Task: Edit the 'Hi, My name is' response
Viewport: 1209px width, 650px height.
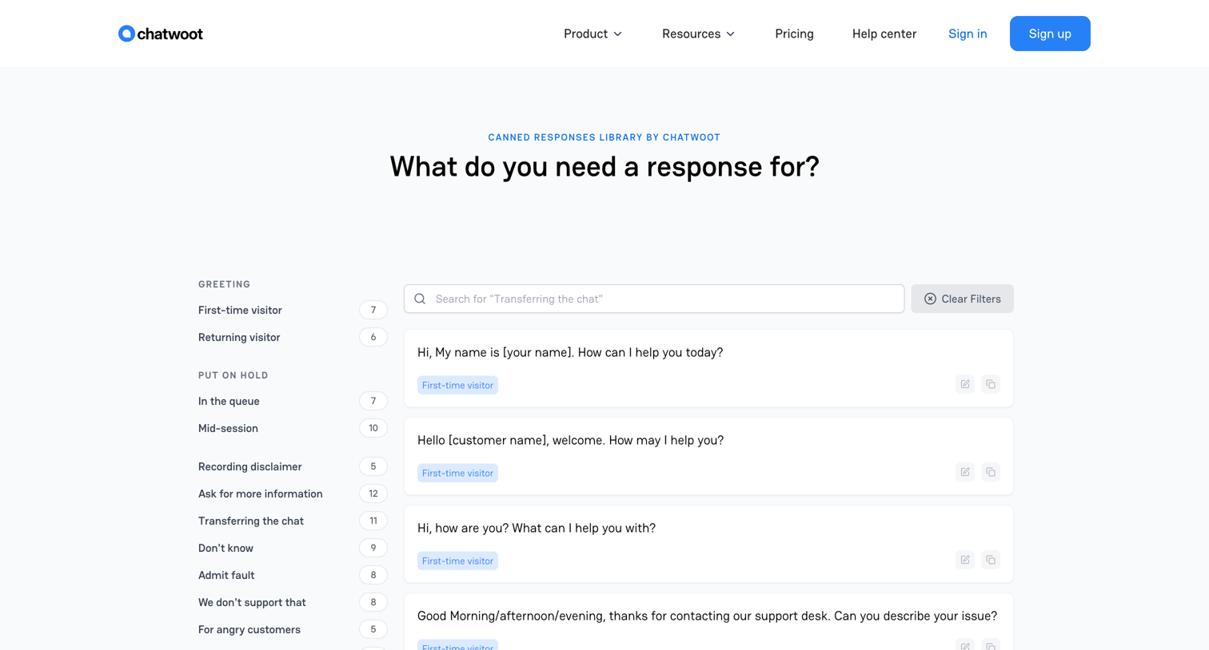Action: pyautogui.click(x=965, y=384)
